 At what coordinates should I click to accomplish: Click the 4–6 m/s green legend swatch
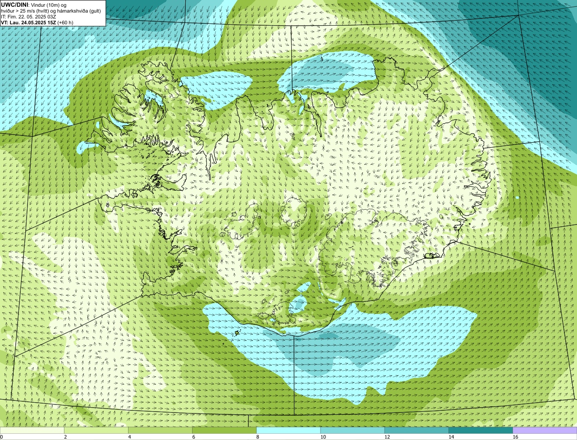click(x=160, y=430)
